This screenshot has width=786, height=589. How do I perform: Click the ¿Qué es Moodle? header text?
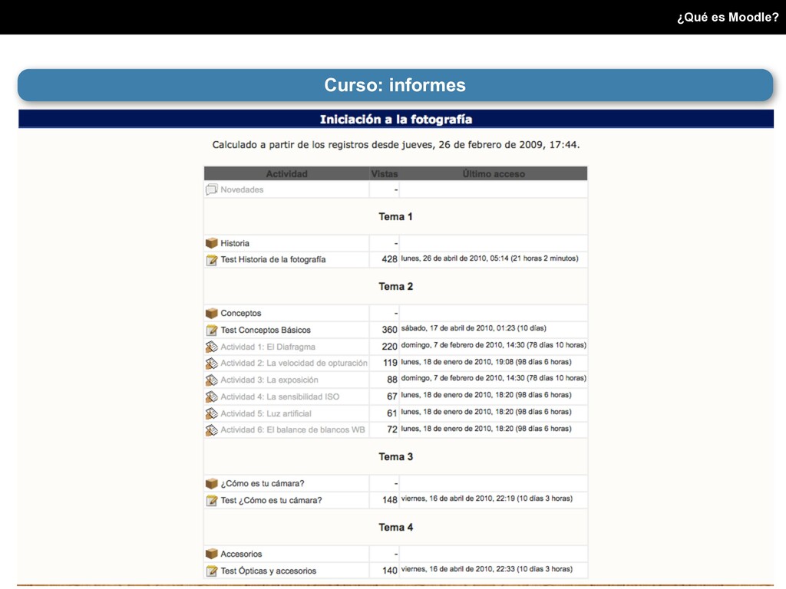[x=728, y=18]
